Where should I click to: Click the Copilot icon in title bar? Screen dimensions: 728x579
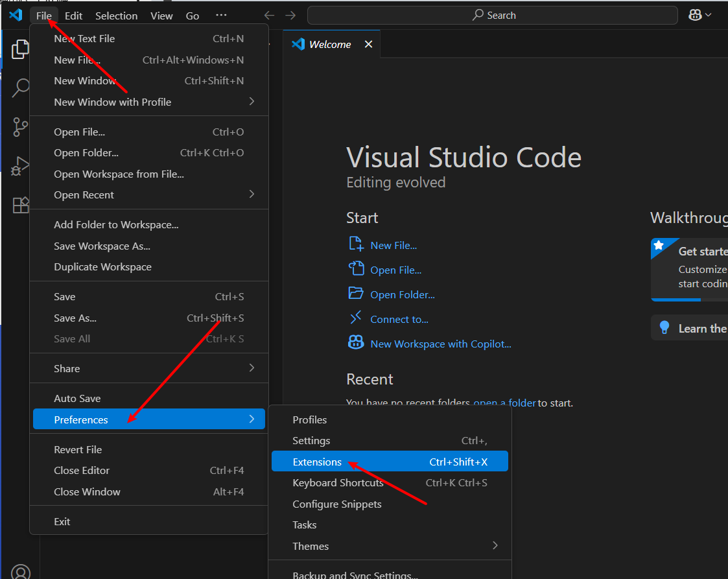pos(696,15)
